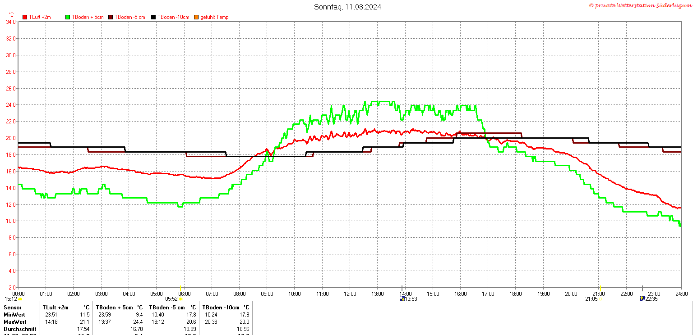
Task: Click the Durchschnitt row label
Action: point(18,329)
